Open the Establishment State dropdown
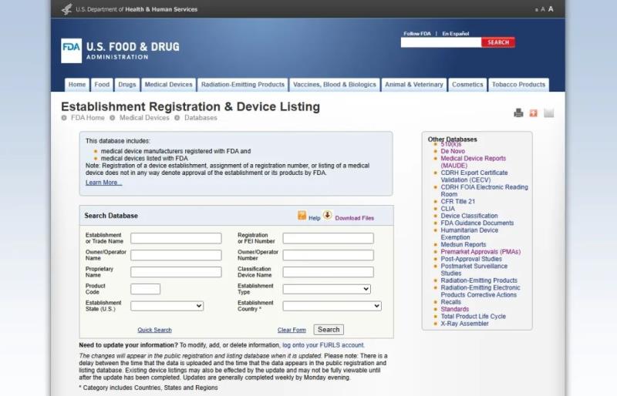Viewport: 617px width, 396px height. (x=167, y=306)
